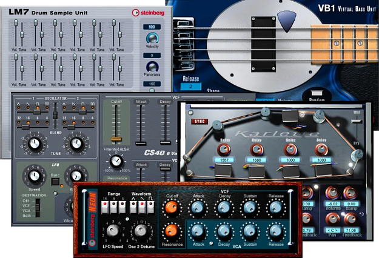This screenshot has height=258, width=379.
Task: Click the LM7 Velocity knob
Action: tap(152, 38)
